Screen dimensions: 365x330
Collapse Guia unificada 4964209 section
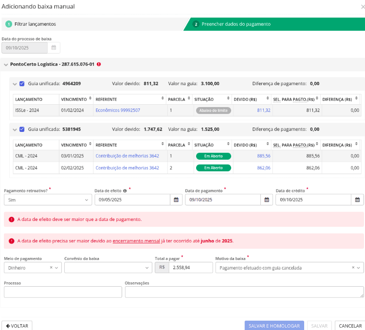click(15, 84)
